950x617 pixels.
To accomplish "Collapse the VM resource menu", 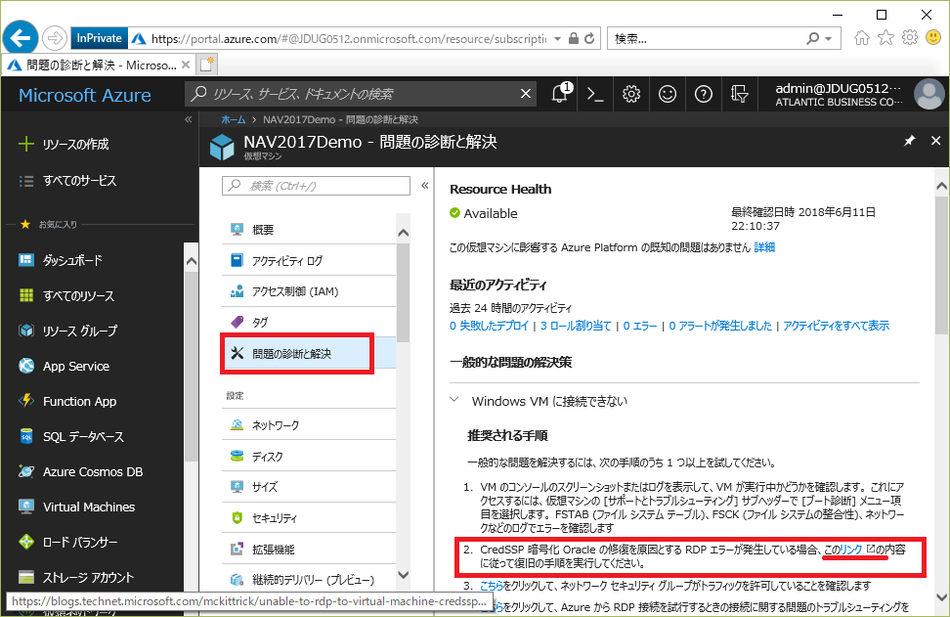I will (425, 186).
